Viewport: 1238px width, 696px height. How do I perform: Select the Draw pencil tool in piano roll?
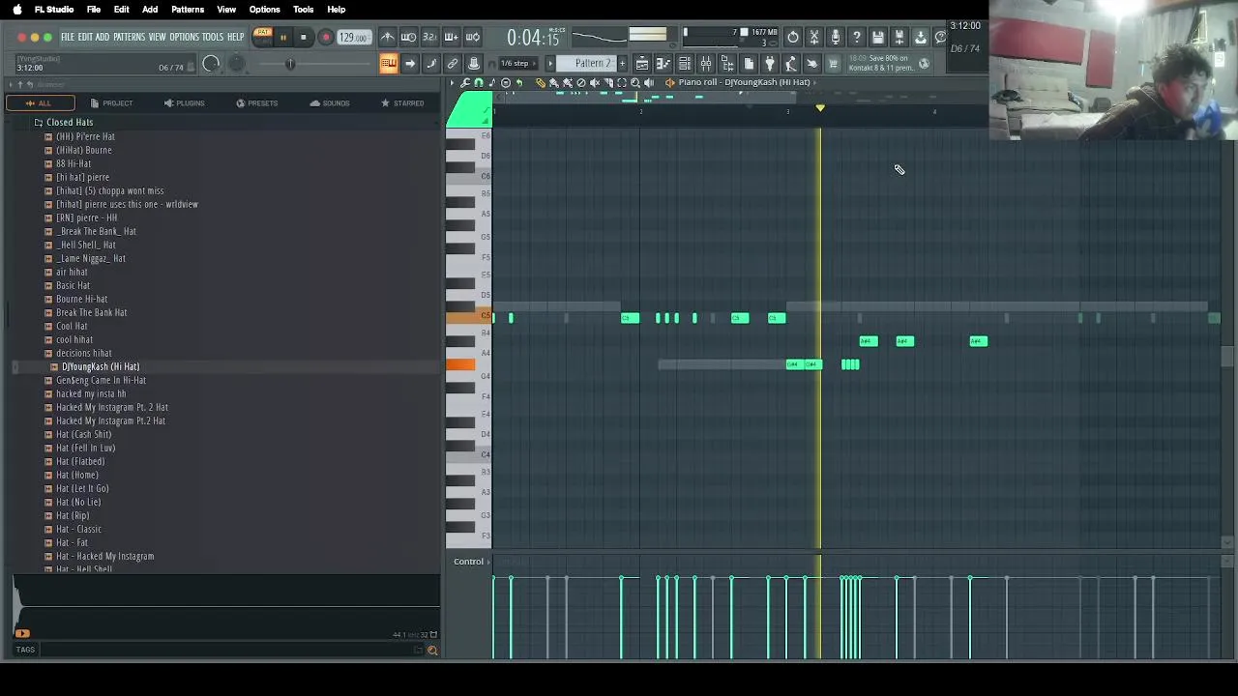click(x=541, y=83)
